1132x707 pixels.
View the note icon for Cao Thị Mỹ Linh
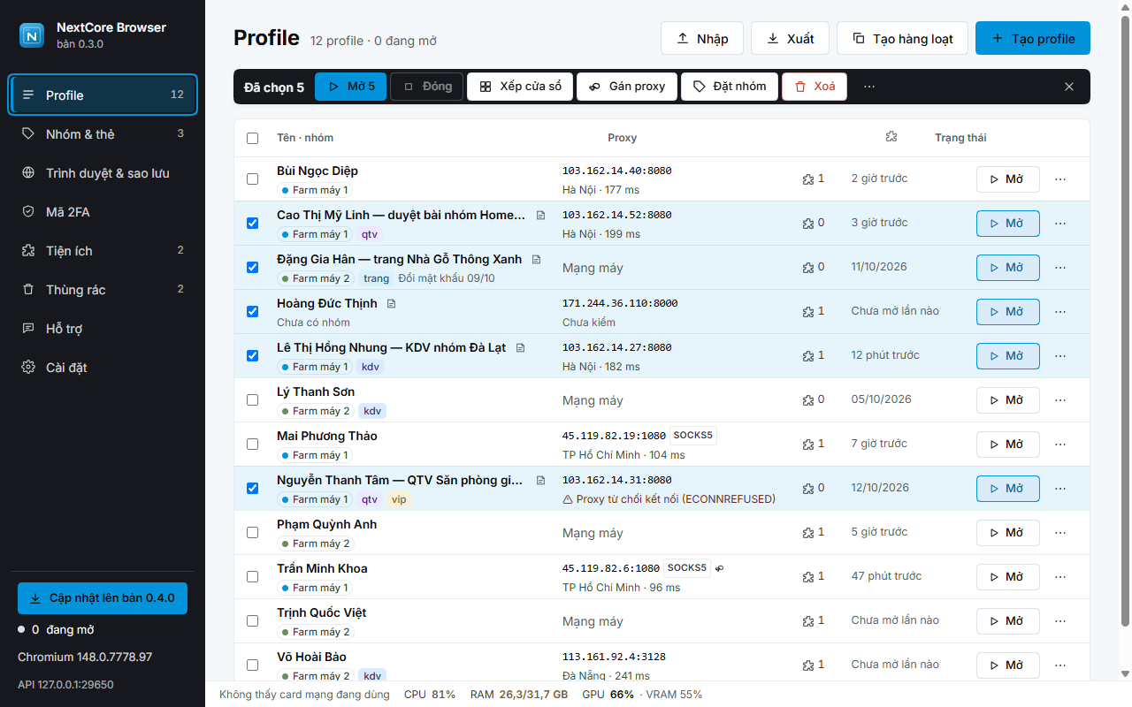point(541,216)
